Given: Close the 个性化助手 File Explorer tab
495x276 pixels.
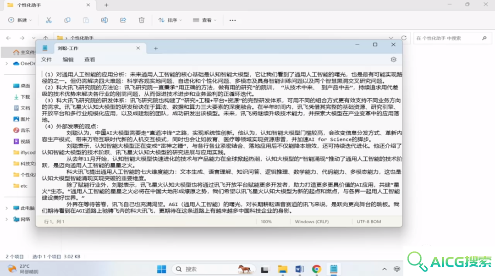Looking at the screenshot, I should 88,5.
